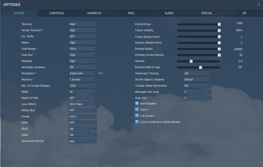Check Cursor Confined to Game Window
This screenshot has width=263, height=167.
click(x=137, y=122)
